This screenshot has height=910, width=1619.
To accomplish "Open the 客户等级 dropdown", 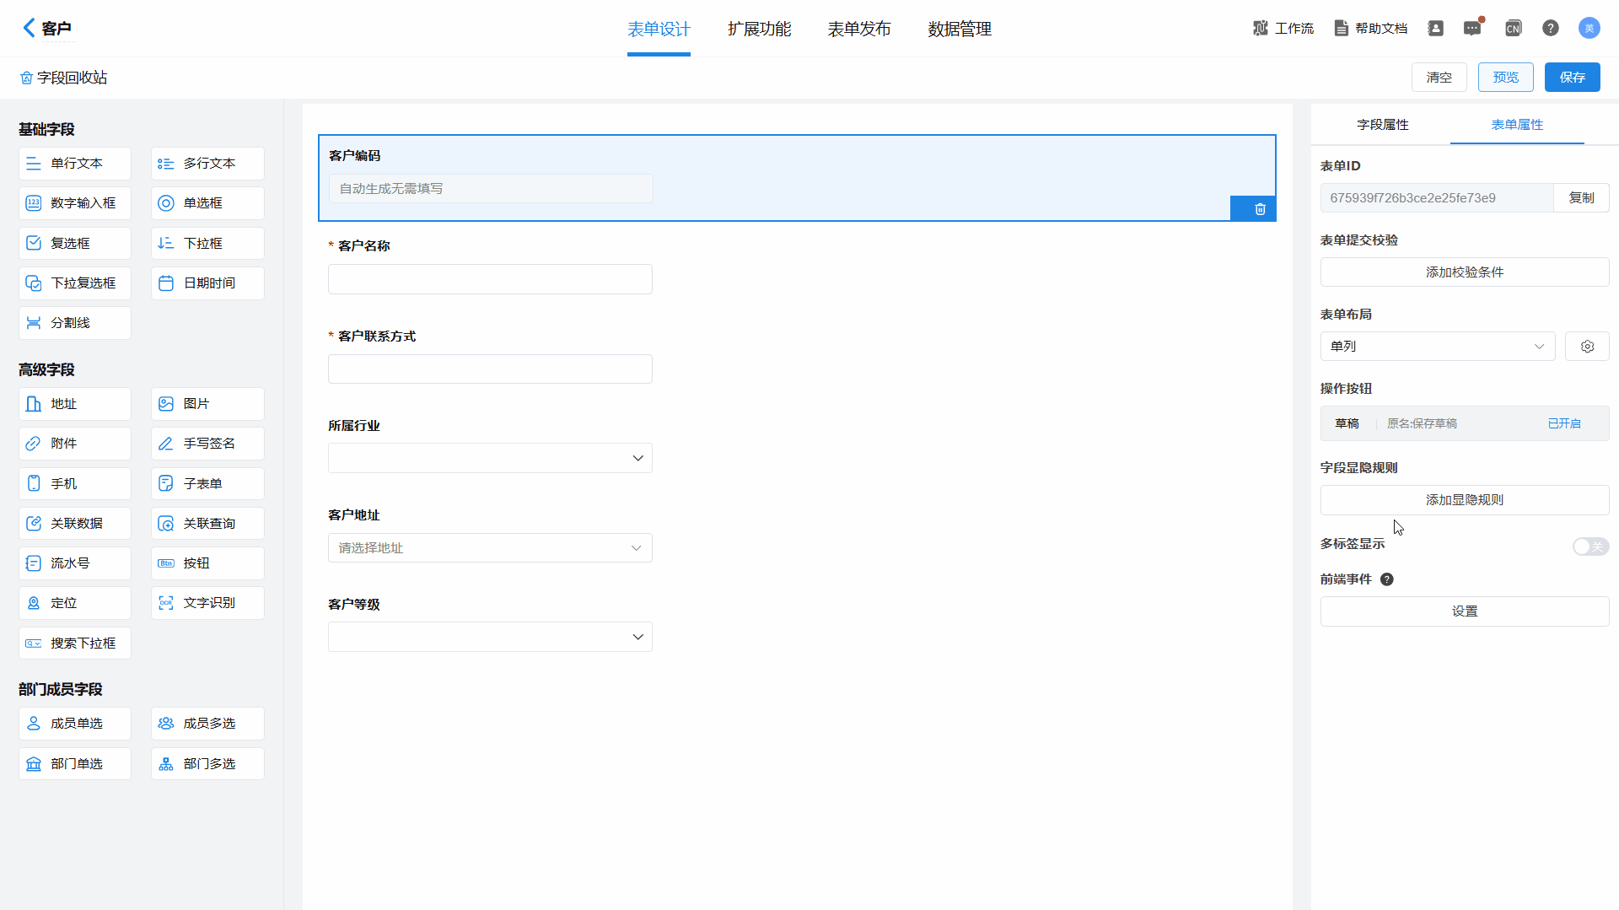I will click(490, 637).
